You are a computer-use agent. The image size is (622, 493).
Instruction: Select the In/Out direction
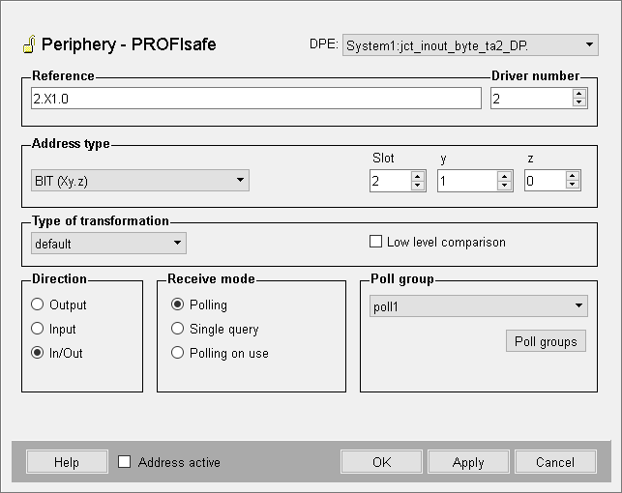pyautogui.click(x=38, y=353)
